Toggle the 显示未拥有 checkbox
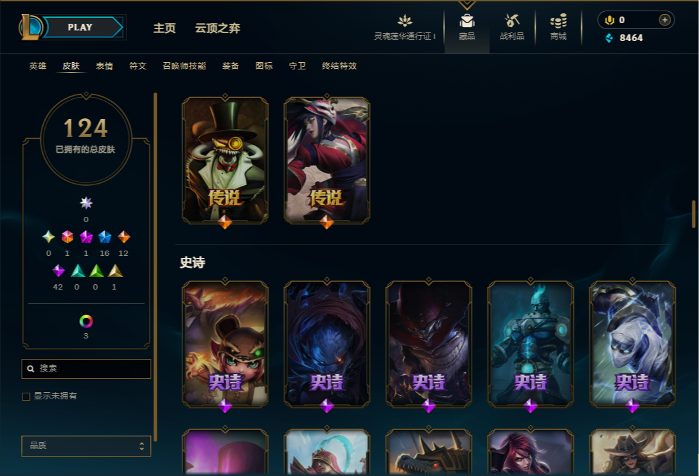699x476 pixels. click(26, 396)
